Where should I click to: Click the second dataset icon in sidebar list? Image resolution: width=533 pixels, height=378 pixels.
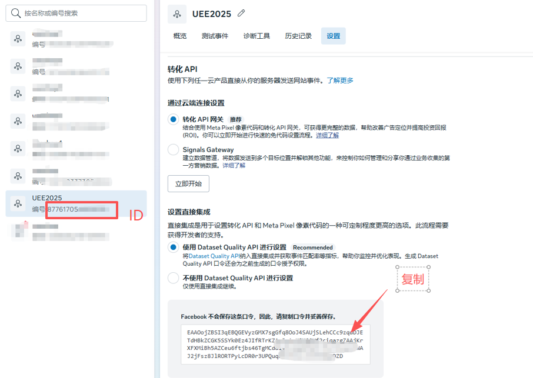tap(18, 66)
